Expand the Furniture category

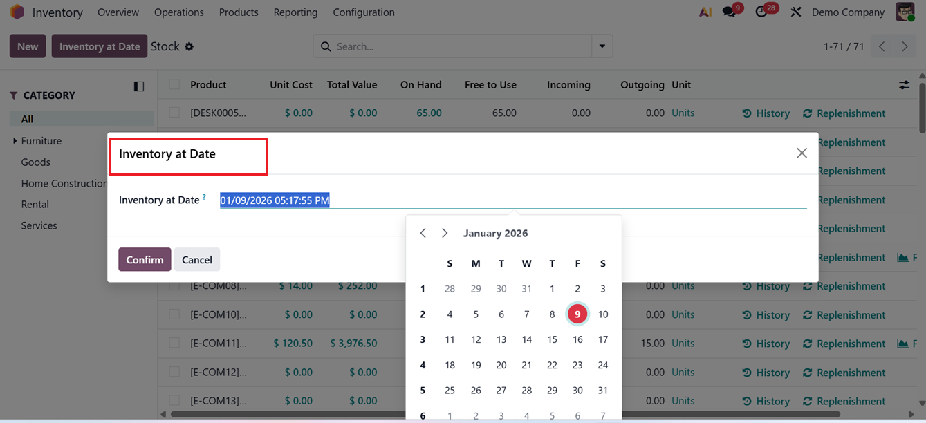click(15, 140)
